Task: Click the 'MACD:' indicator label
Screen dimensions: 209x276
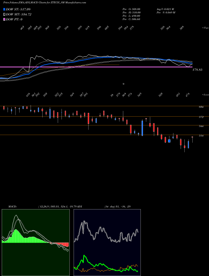Action: [13, 207]
